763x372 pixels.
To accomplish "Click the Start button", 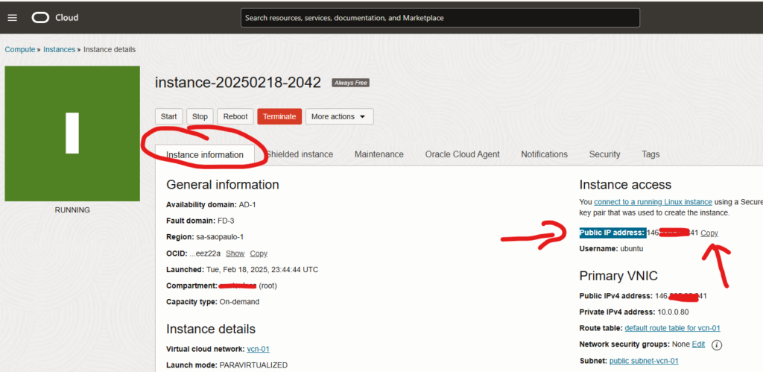I will (169, 116).
